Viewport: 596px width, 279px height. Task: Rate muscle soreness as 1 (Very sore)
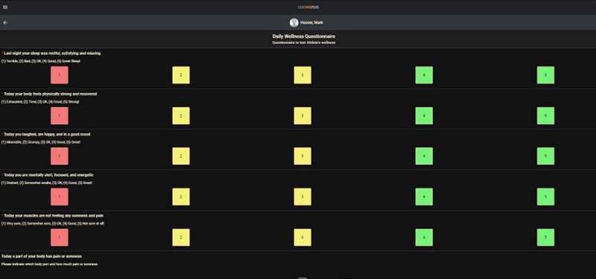(60, 237)
